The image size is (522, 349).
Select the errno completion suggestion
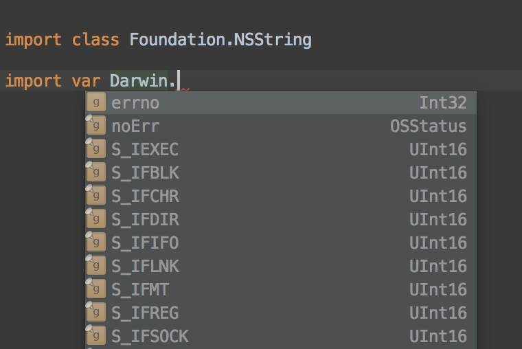281,102
